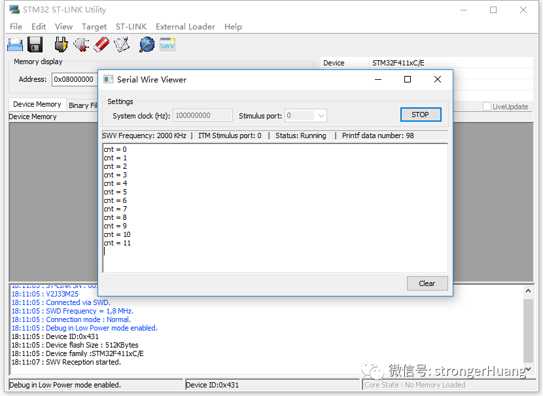Click the Program verify notepad icon
The image size is (543, 396).
[x=122, y=45]
